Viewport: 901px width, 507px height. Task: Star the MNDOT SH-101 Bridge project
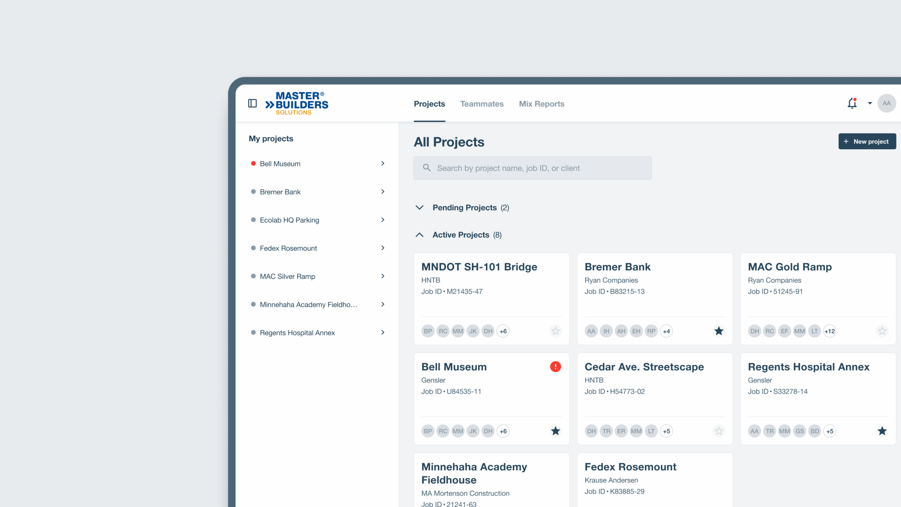click(x=555, y=331)
